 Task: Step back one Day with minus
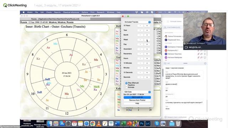coord(140,44)
